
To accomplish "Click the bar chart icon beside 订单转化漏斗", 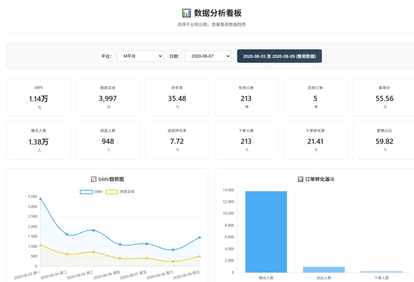I will tap(301, 179).
